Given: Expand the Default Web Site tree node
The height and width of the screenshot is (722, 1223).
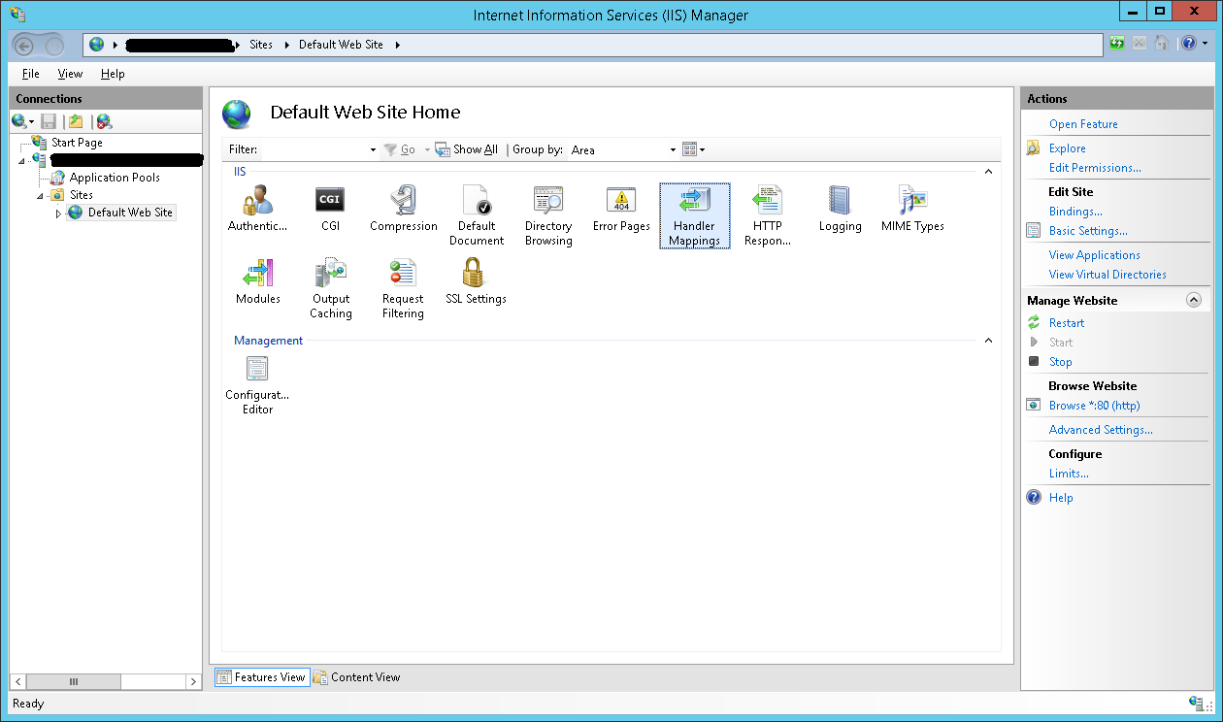Looking at the screenshot, I should click(x=58, y=213).
